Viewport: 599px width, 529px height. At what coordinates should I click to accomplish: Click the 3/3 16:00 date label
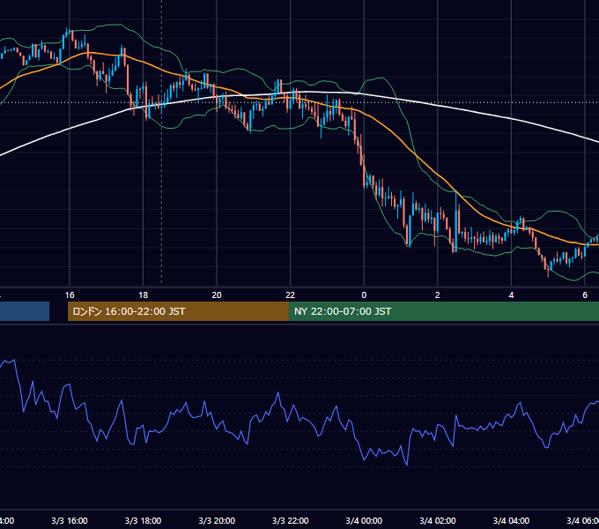70,520
